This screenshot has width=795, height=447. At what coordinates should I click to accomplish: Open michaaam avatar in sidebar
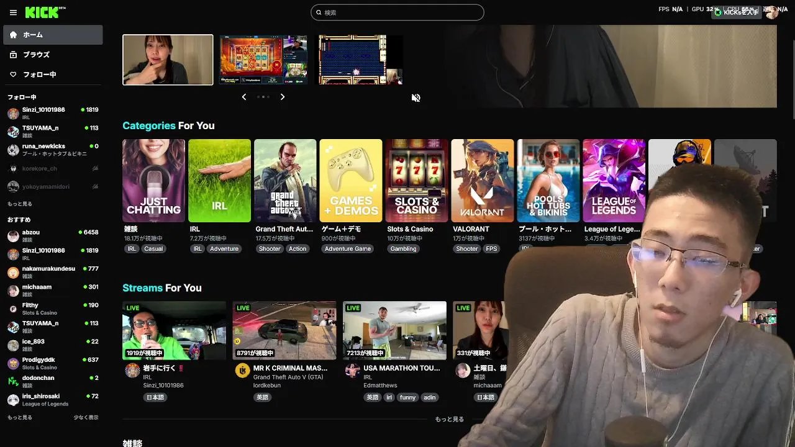[13, 291]
